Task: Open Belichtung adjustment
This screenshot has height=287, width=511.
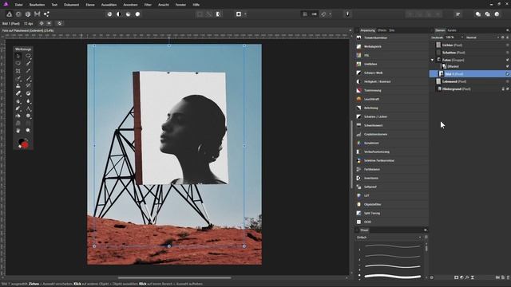Action: click(391, 108)
